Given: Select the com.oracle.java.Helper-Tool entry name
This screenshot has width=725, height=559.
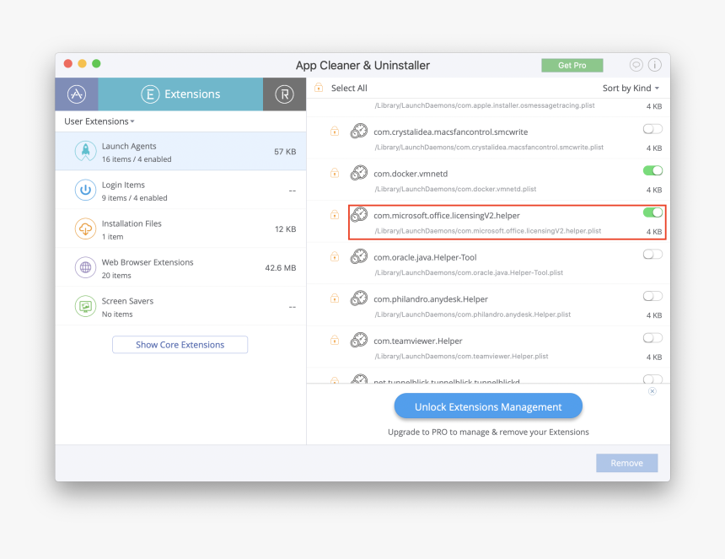Looking at the screenshot, I should 425,257.
